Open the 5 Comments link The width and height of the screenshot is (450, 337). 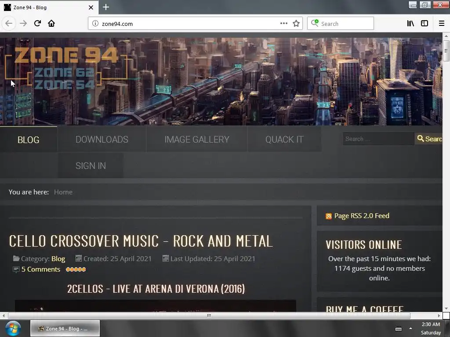coord(41,269)
